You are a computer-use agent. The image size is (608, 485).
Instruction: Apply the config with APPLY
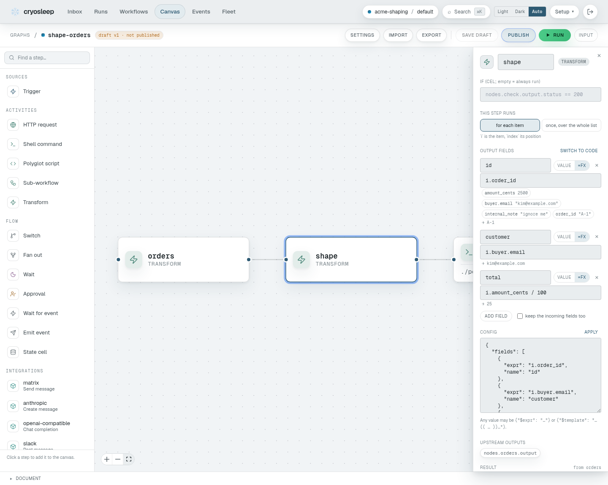point(591,332)
